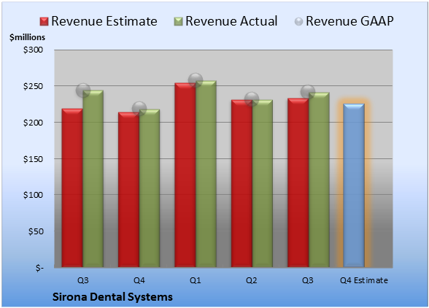Select the green Q4 actual bar
The height and width of the screenshot is (308, 429).
click(x=150, y=188)
